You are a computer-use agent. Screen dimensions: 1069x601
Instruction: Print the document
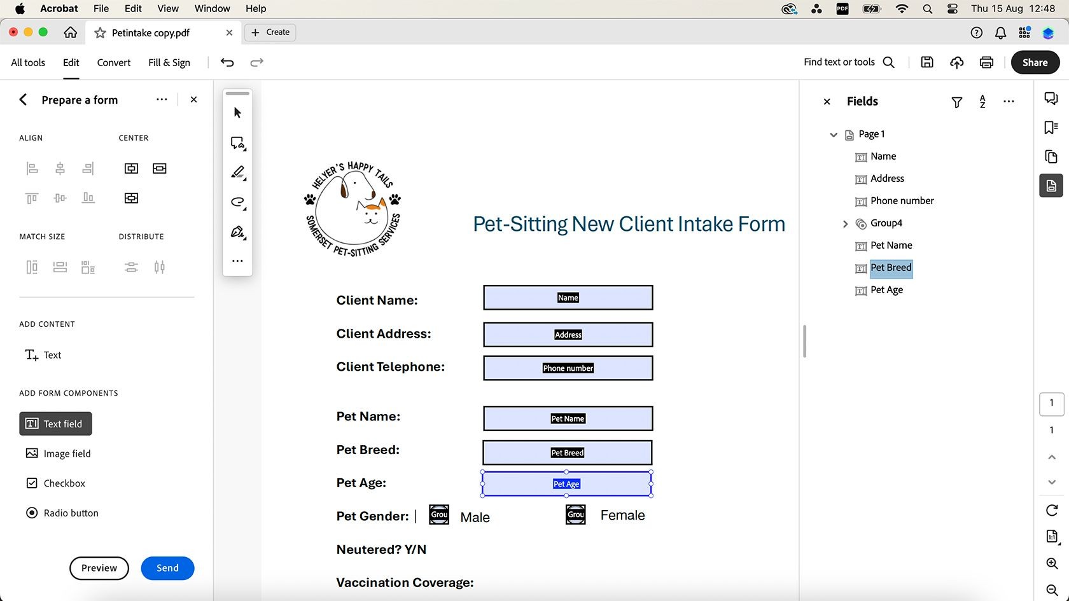(986, 62)
